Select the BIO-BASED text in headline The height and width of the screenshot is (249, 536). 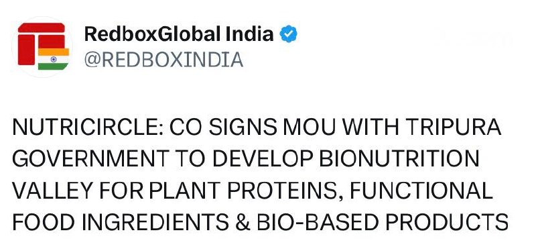pos(318,221)
